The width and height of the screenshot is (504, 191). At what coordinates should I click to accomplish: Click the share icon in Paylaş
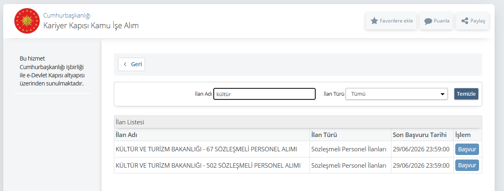(465, 21)
